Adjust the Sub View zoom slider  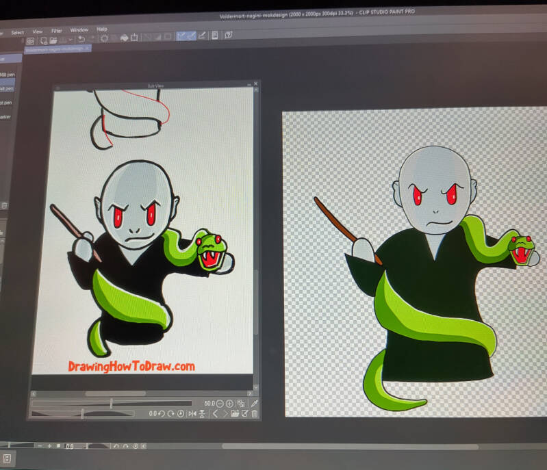point(112,404)
